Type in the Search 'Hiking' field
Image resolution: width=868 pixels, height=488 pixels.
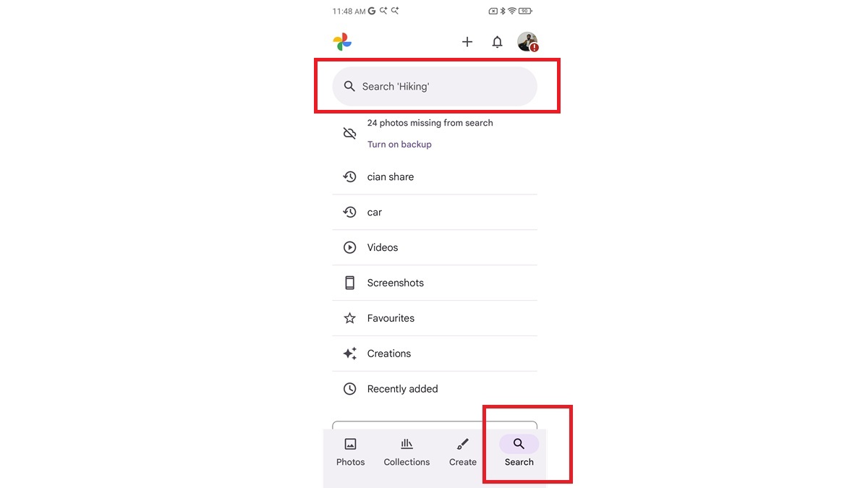click(x=441, y=87)
